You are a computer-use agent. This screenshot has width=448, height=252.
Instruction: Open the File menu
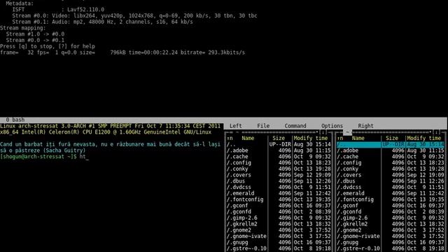(263, 126)
